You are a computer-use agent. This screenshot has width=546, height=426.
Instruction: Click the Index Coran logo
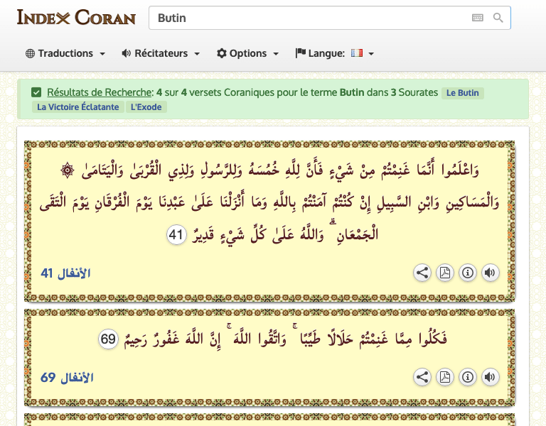coord(76,17)
